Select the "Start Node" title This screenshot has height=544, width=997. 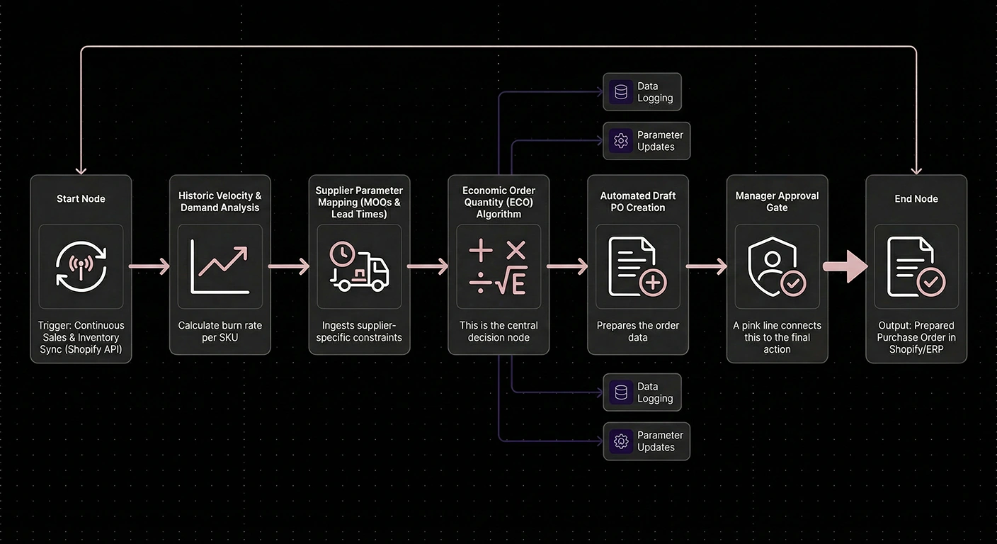coord(81,199)
